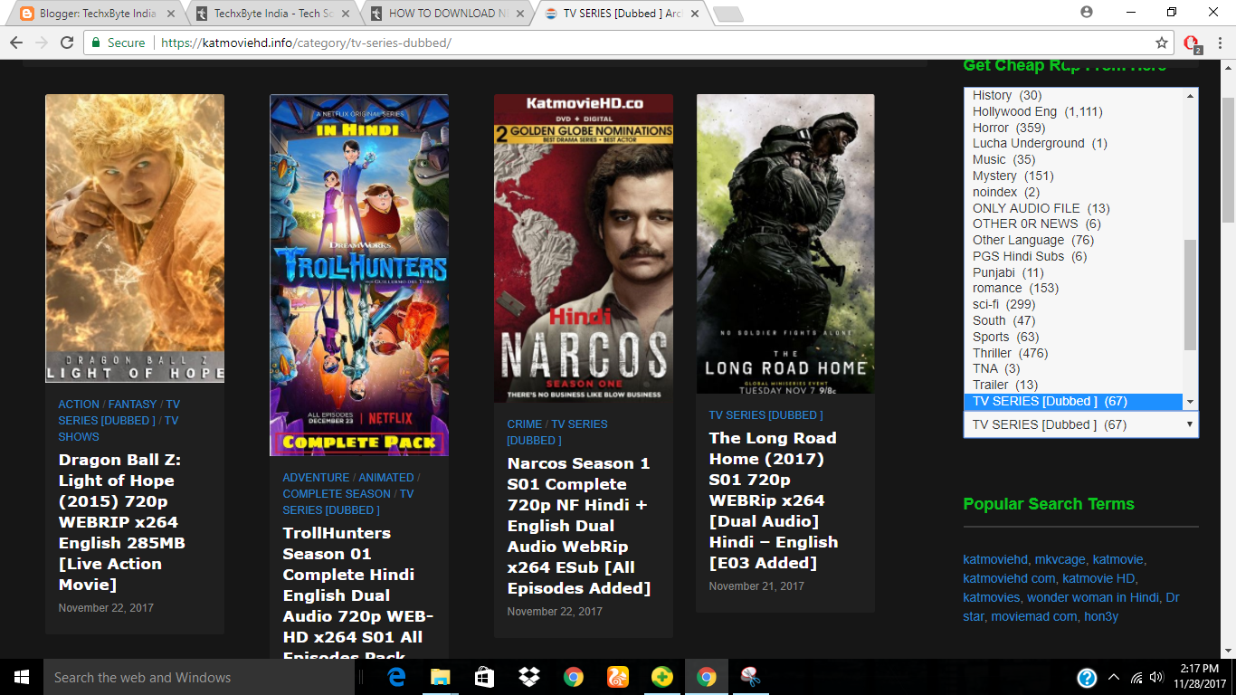Open the blue help icon in the tray
The image size is (1236, 695).
[x=1088, y=678]
